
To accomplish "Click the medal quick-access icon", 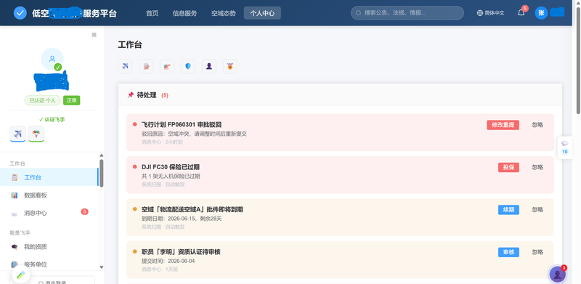I will click(230, 66).
